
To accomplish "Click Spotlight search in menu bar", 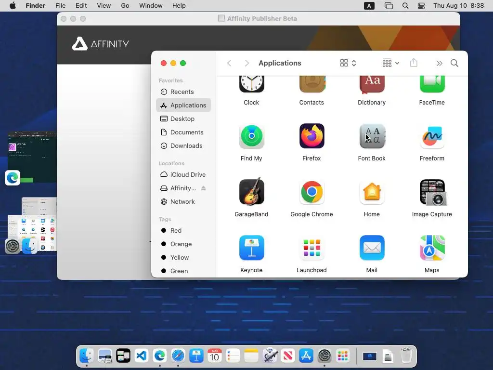I will point(405,6).
